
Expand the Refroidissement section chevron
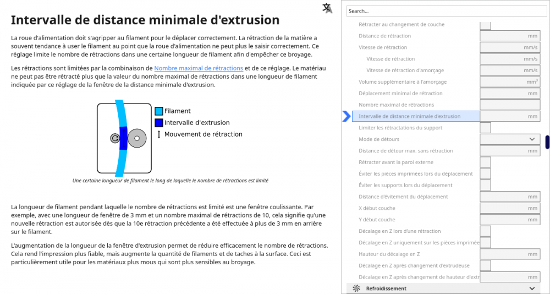coord(532,288)
